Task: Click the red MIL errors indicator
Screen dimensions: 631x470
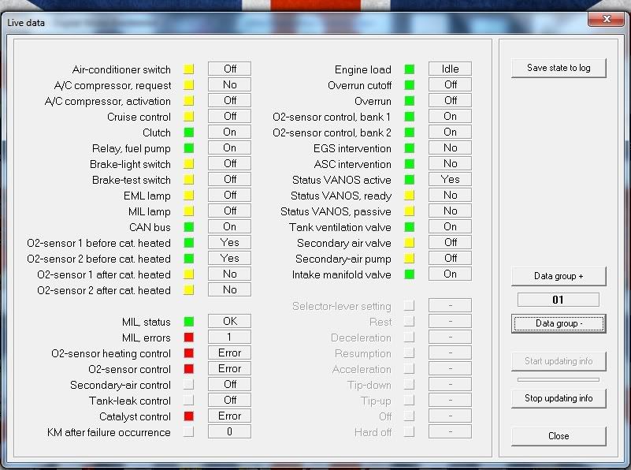Action: 189,338
